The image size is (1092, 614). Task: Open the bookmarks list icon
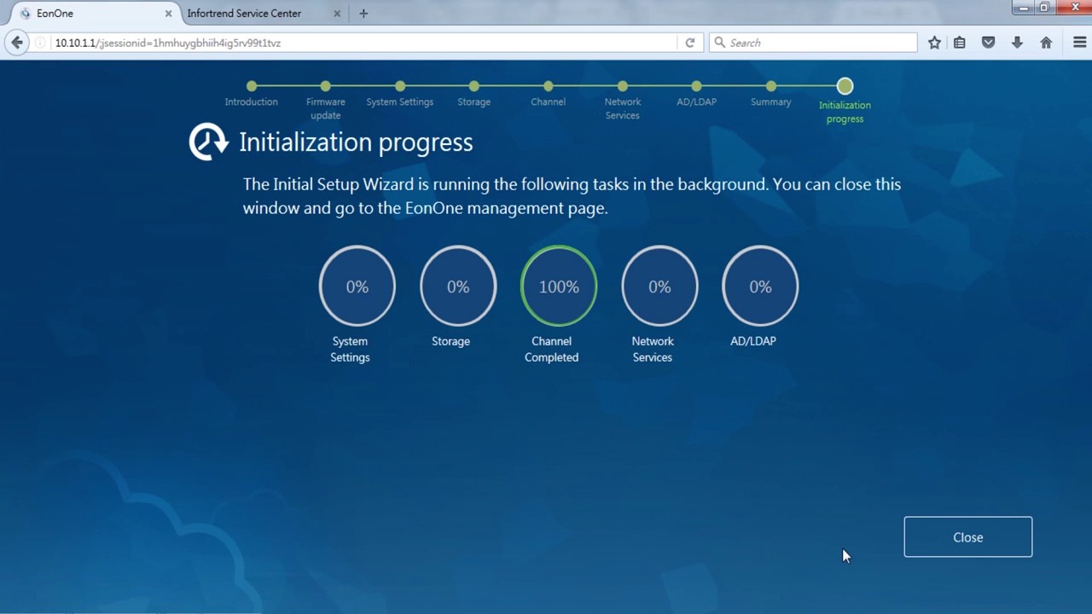[960, 43]
